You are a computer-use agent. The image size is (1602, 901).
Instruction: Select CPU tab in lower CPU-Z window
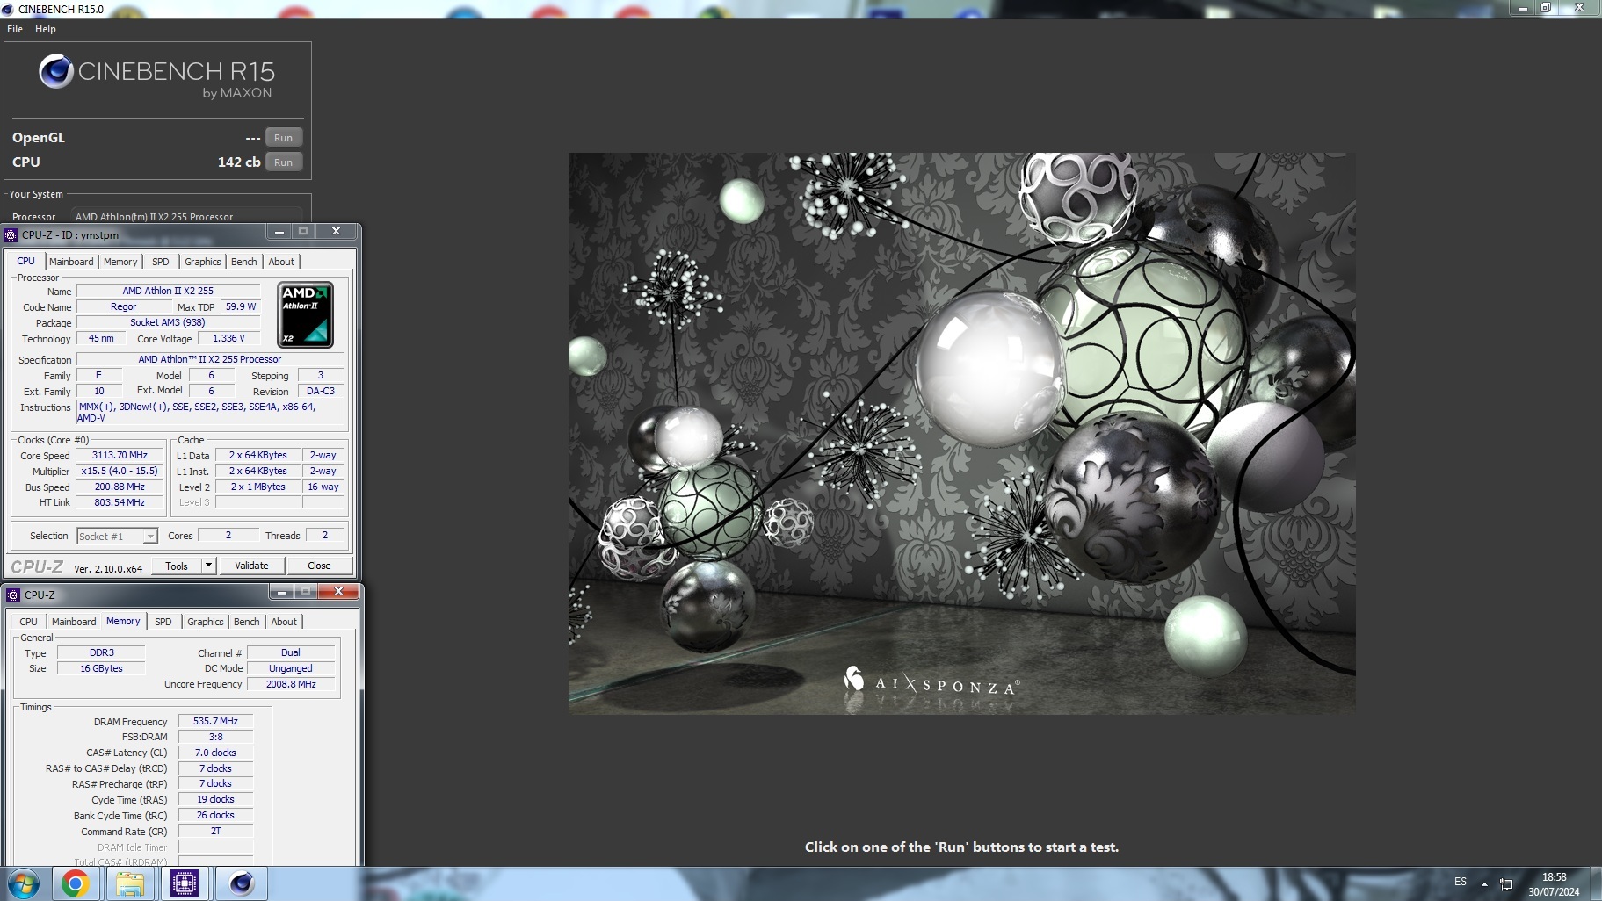[29, 622]
